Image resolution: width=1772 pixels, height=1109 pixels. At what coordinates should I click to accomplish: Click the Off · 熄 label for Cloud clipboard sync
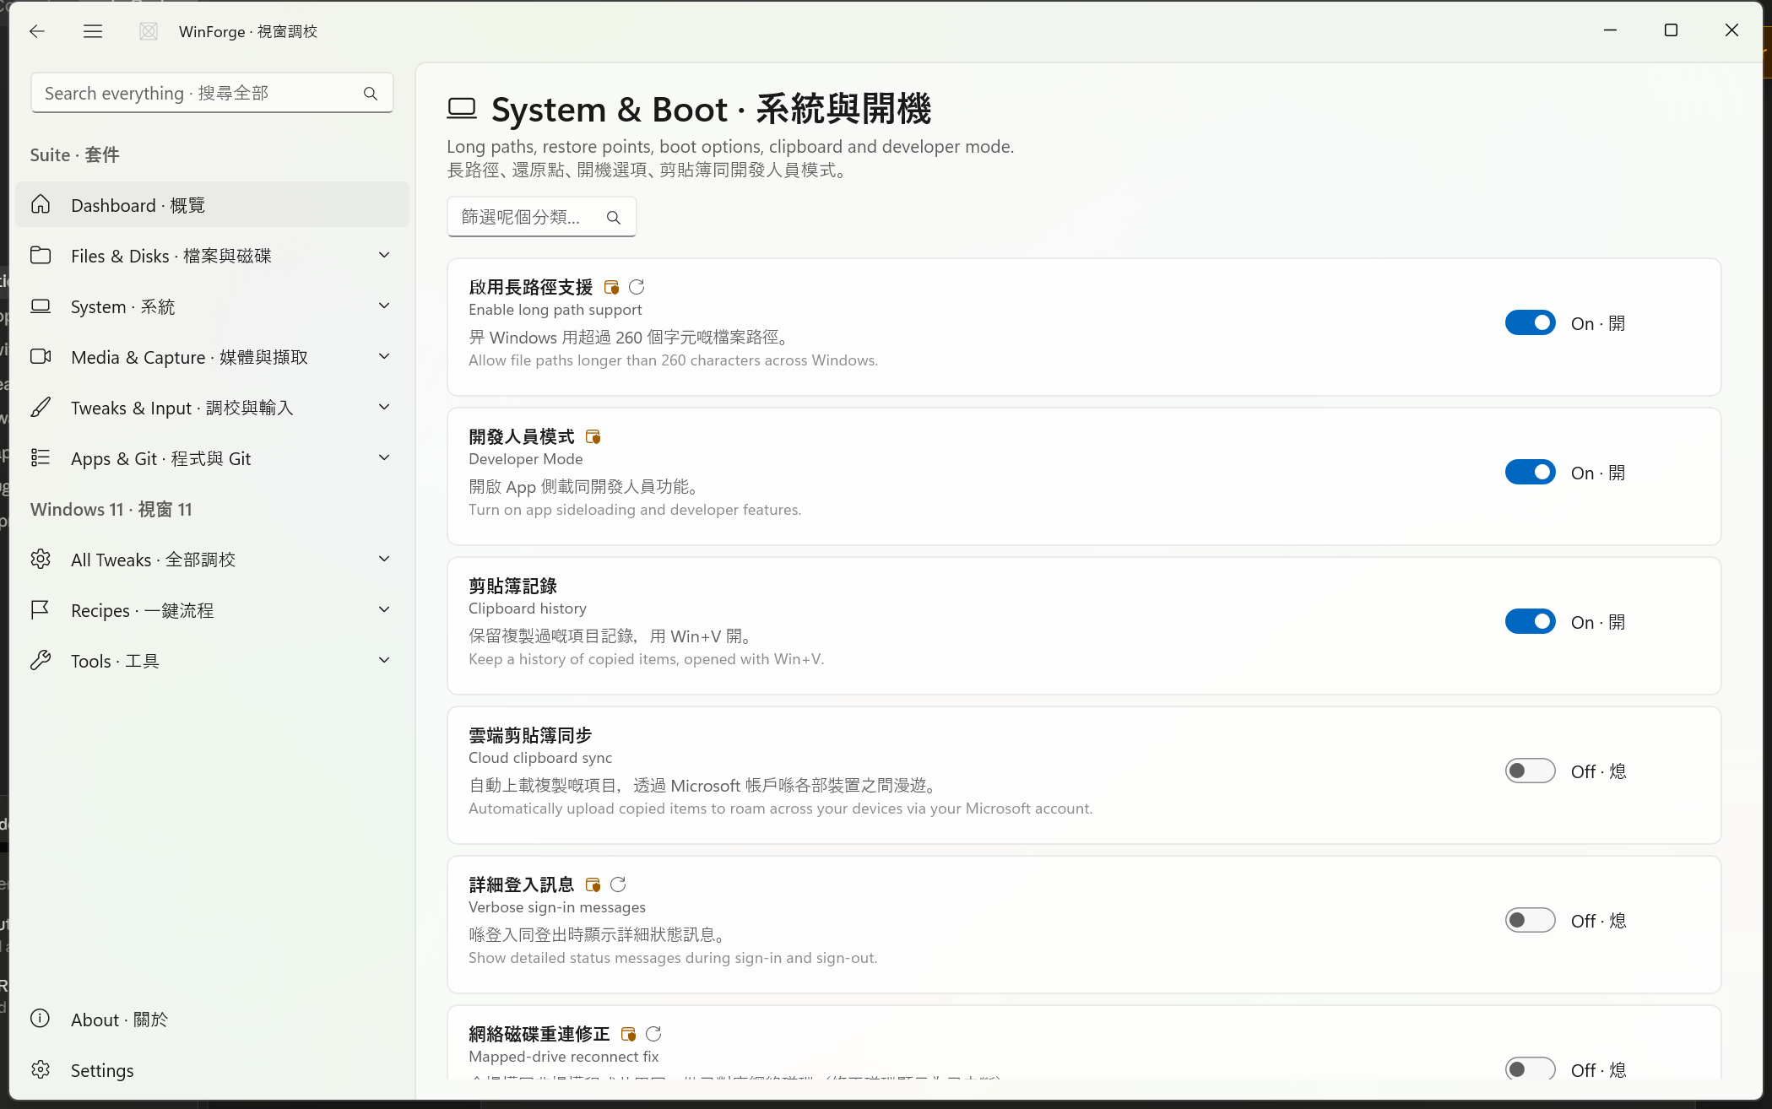pyautogui.click(x=1598, y=771)
